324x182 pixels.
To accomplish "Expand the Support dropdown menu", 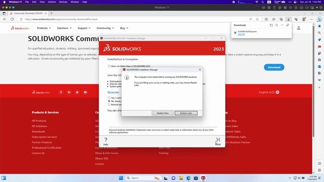I will click(x=84, y=28).
